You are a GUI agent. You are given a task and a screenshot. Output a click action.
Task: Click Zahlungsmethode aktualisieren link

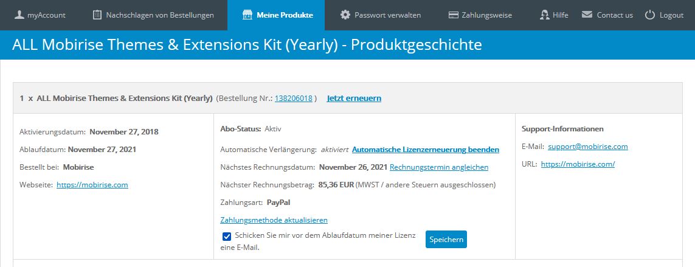(274, 220)
